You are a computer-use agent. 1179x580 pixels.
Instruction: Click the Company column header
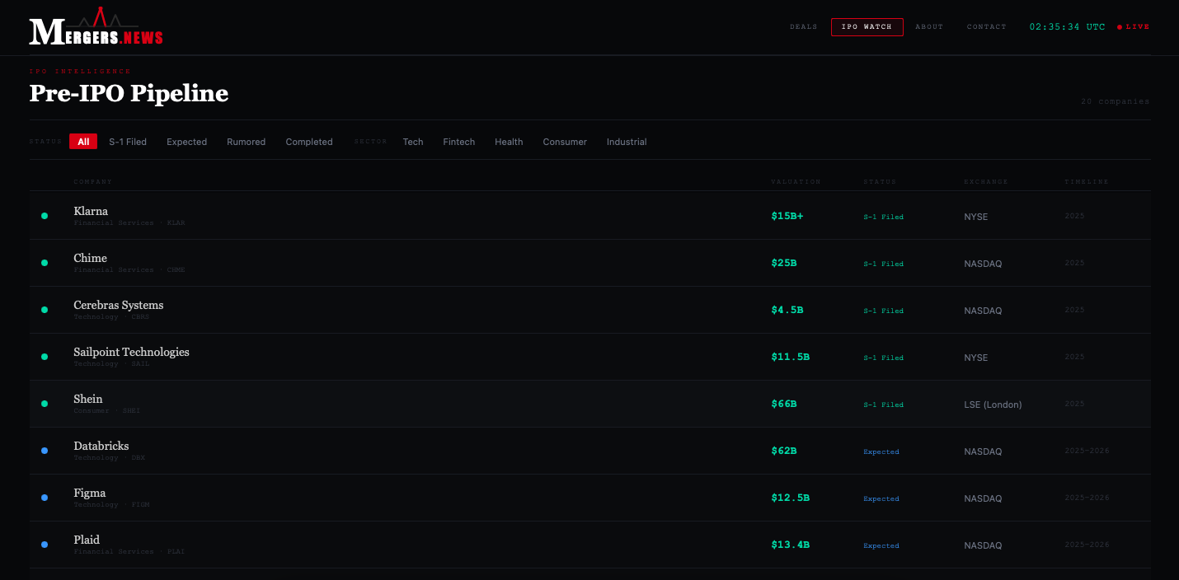[92, 181]
